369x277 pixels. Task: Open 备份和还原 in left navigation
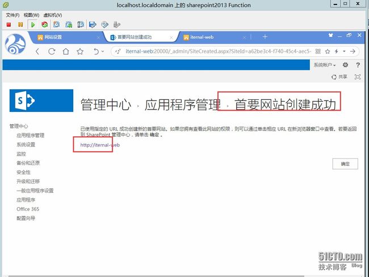28,163
